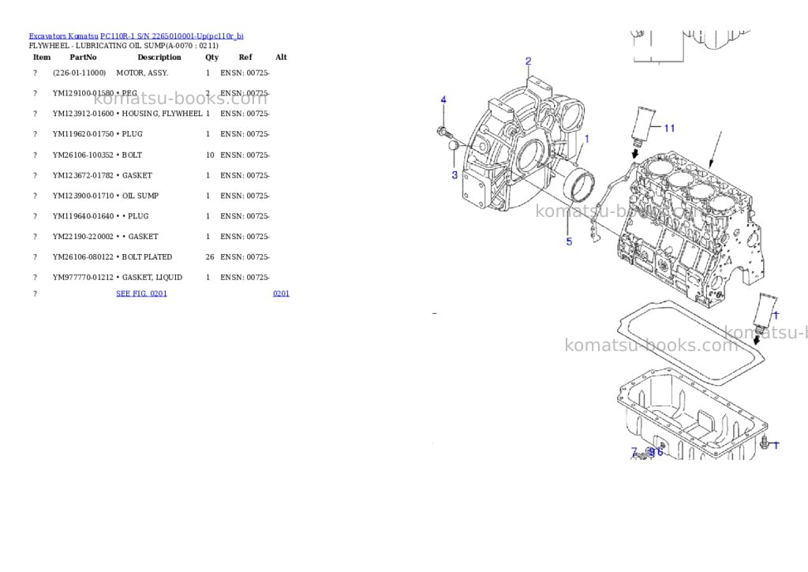Viewport: 808px width, 572px height.
Task: Select the Ref column header
Action: pyautogui.click(x=245, y=57)
